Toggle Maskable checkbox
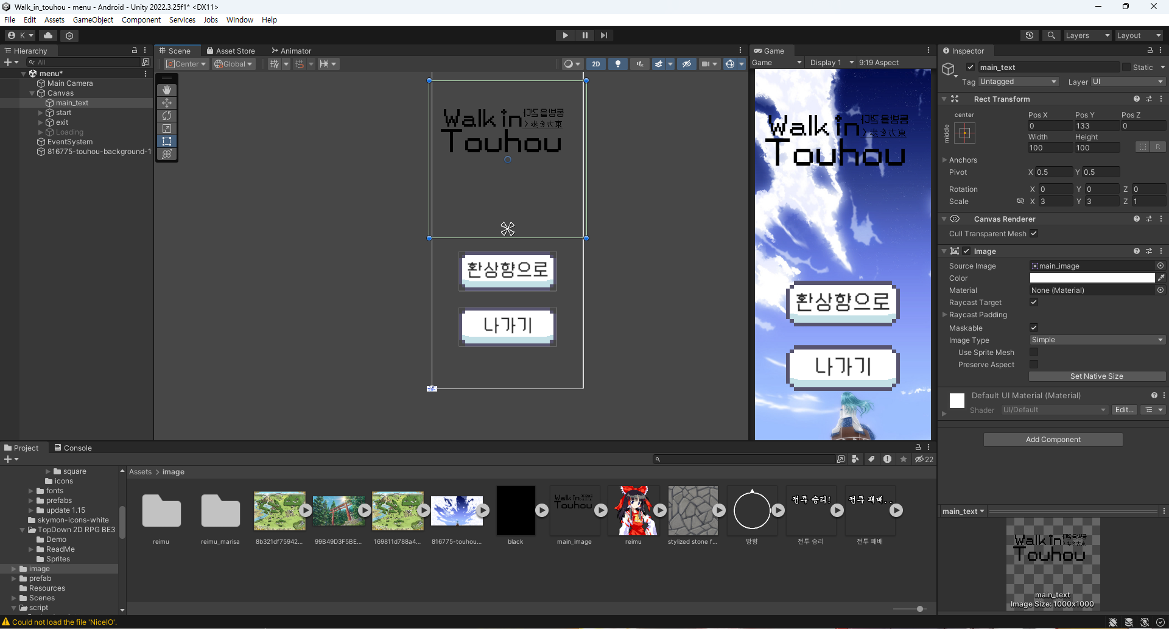Image resolution: width=1169 pixels, height=629 pixels. pos(1034,328)
